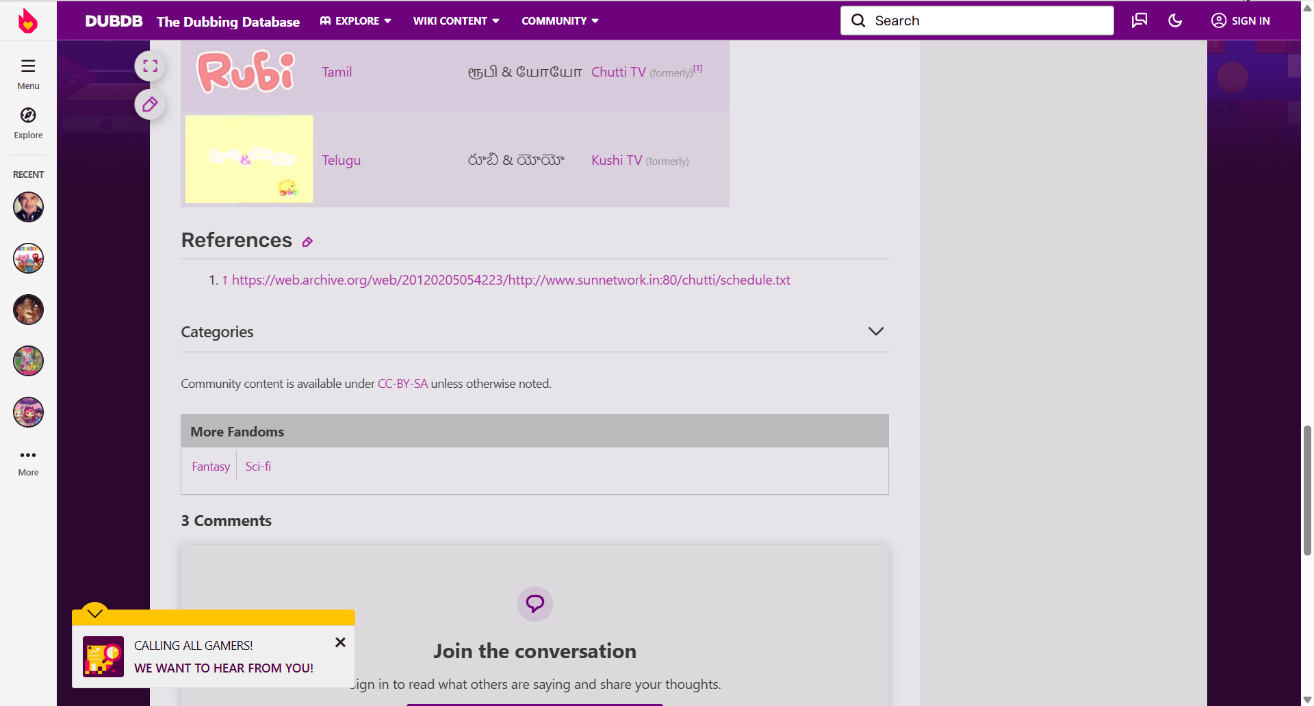Image resolution: width=1314 pixels, height=706 pixels.
Task: Expand the Categories section
Action: (x=875, y=332)
